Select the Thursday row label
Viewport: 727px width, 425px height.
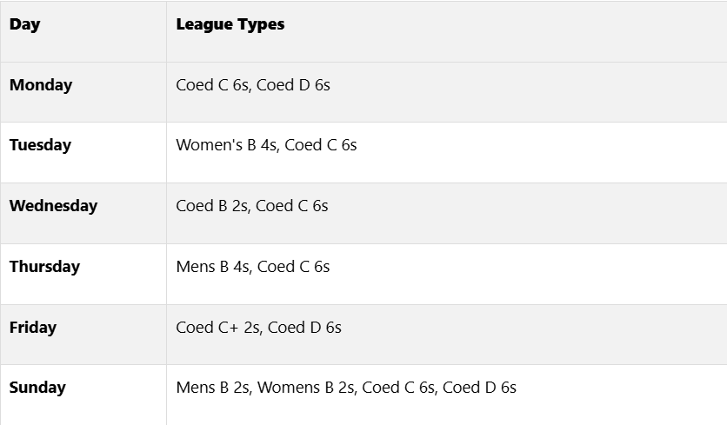pos(44,267)
